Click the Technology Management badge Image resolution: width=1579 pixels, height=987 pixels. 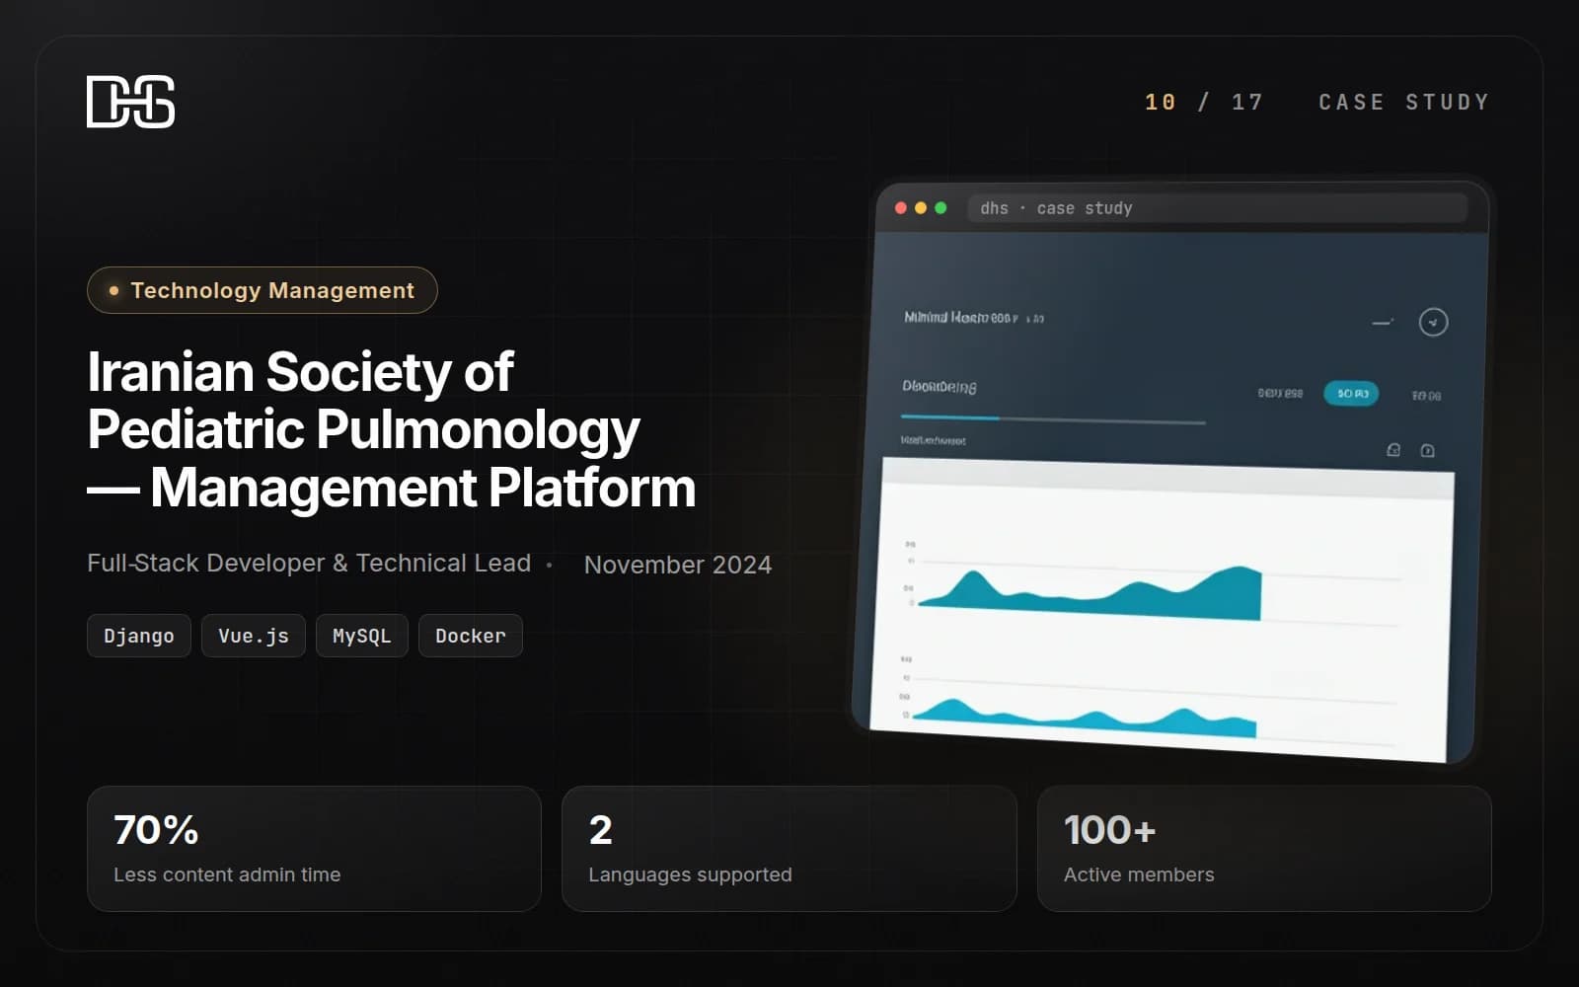pyautogui.click(x=263, y=290)
